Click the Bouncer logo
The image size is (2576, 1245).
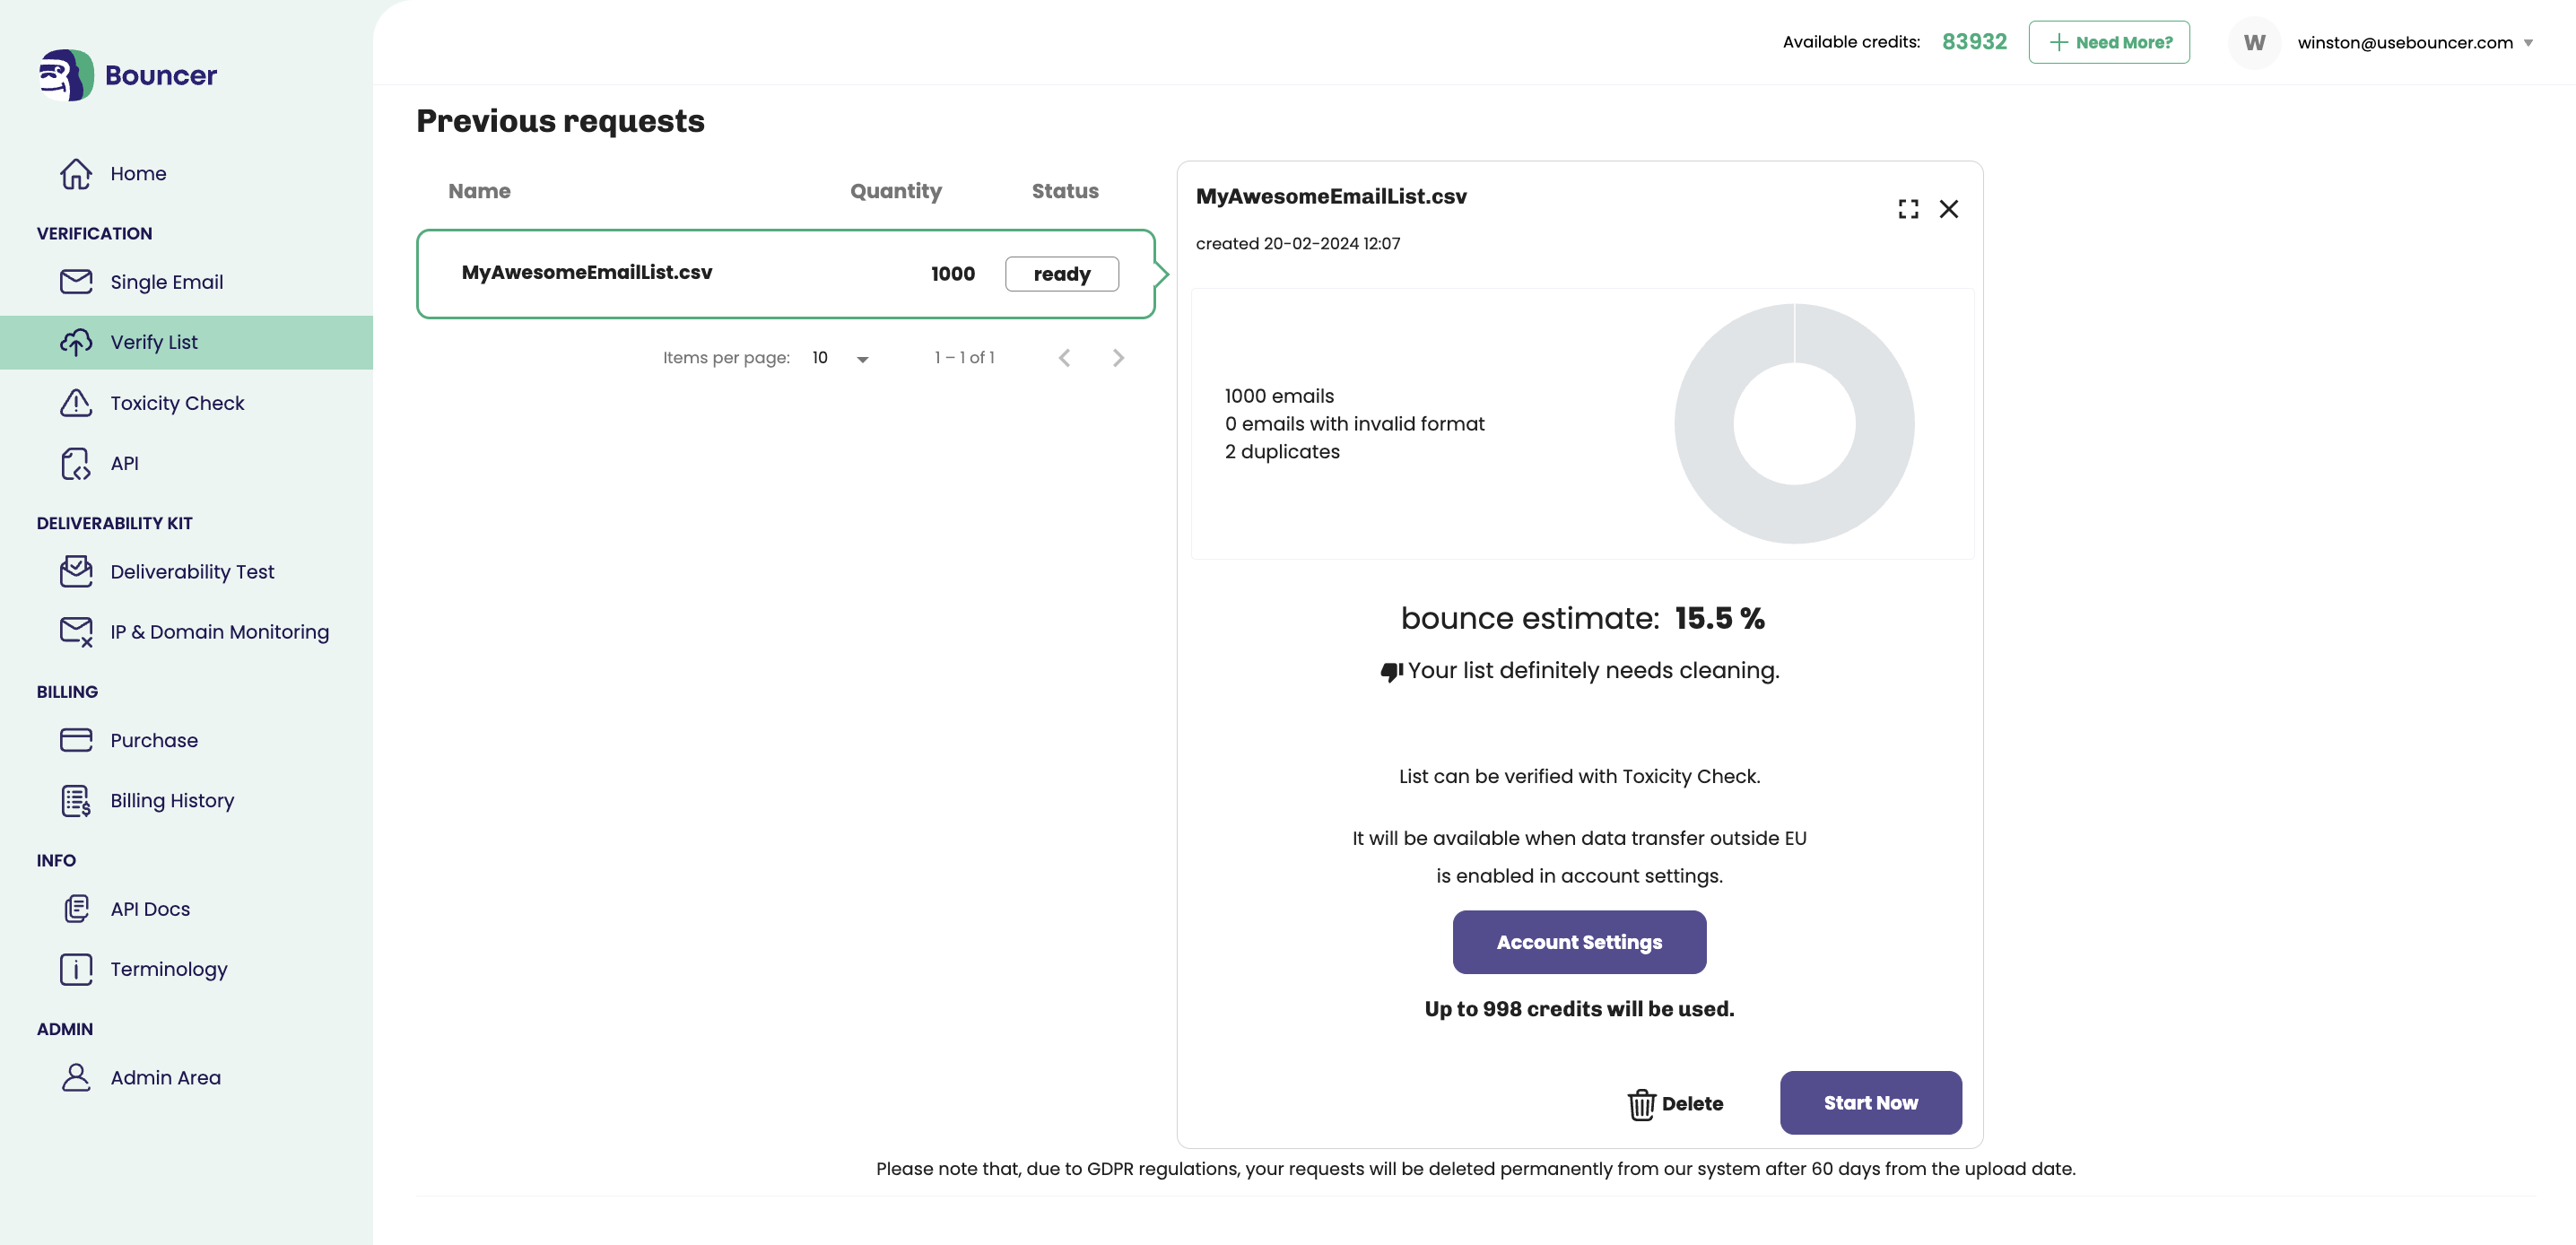125,74
